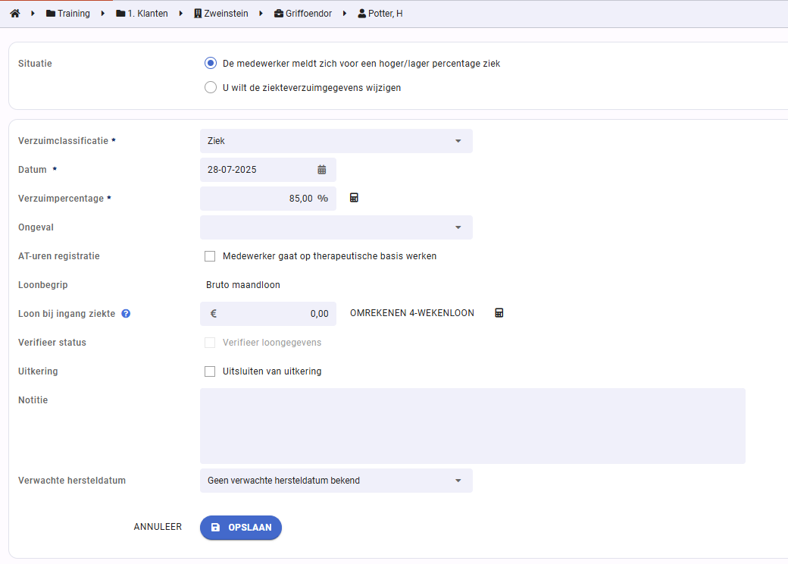The image size is (788, 564).
Task: Click the Verzuimpercentage field
Action: click(x=268, y=199)
